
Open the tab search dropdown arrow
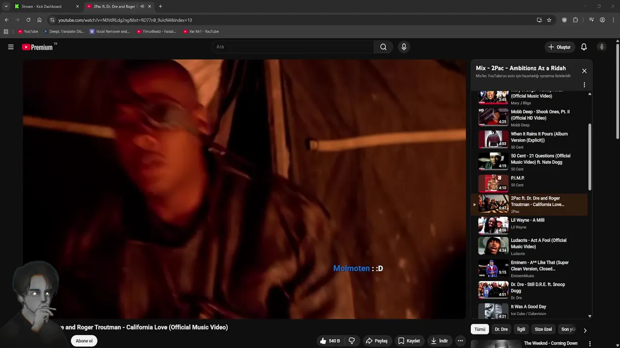pos(6,6)
